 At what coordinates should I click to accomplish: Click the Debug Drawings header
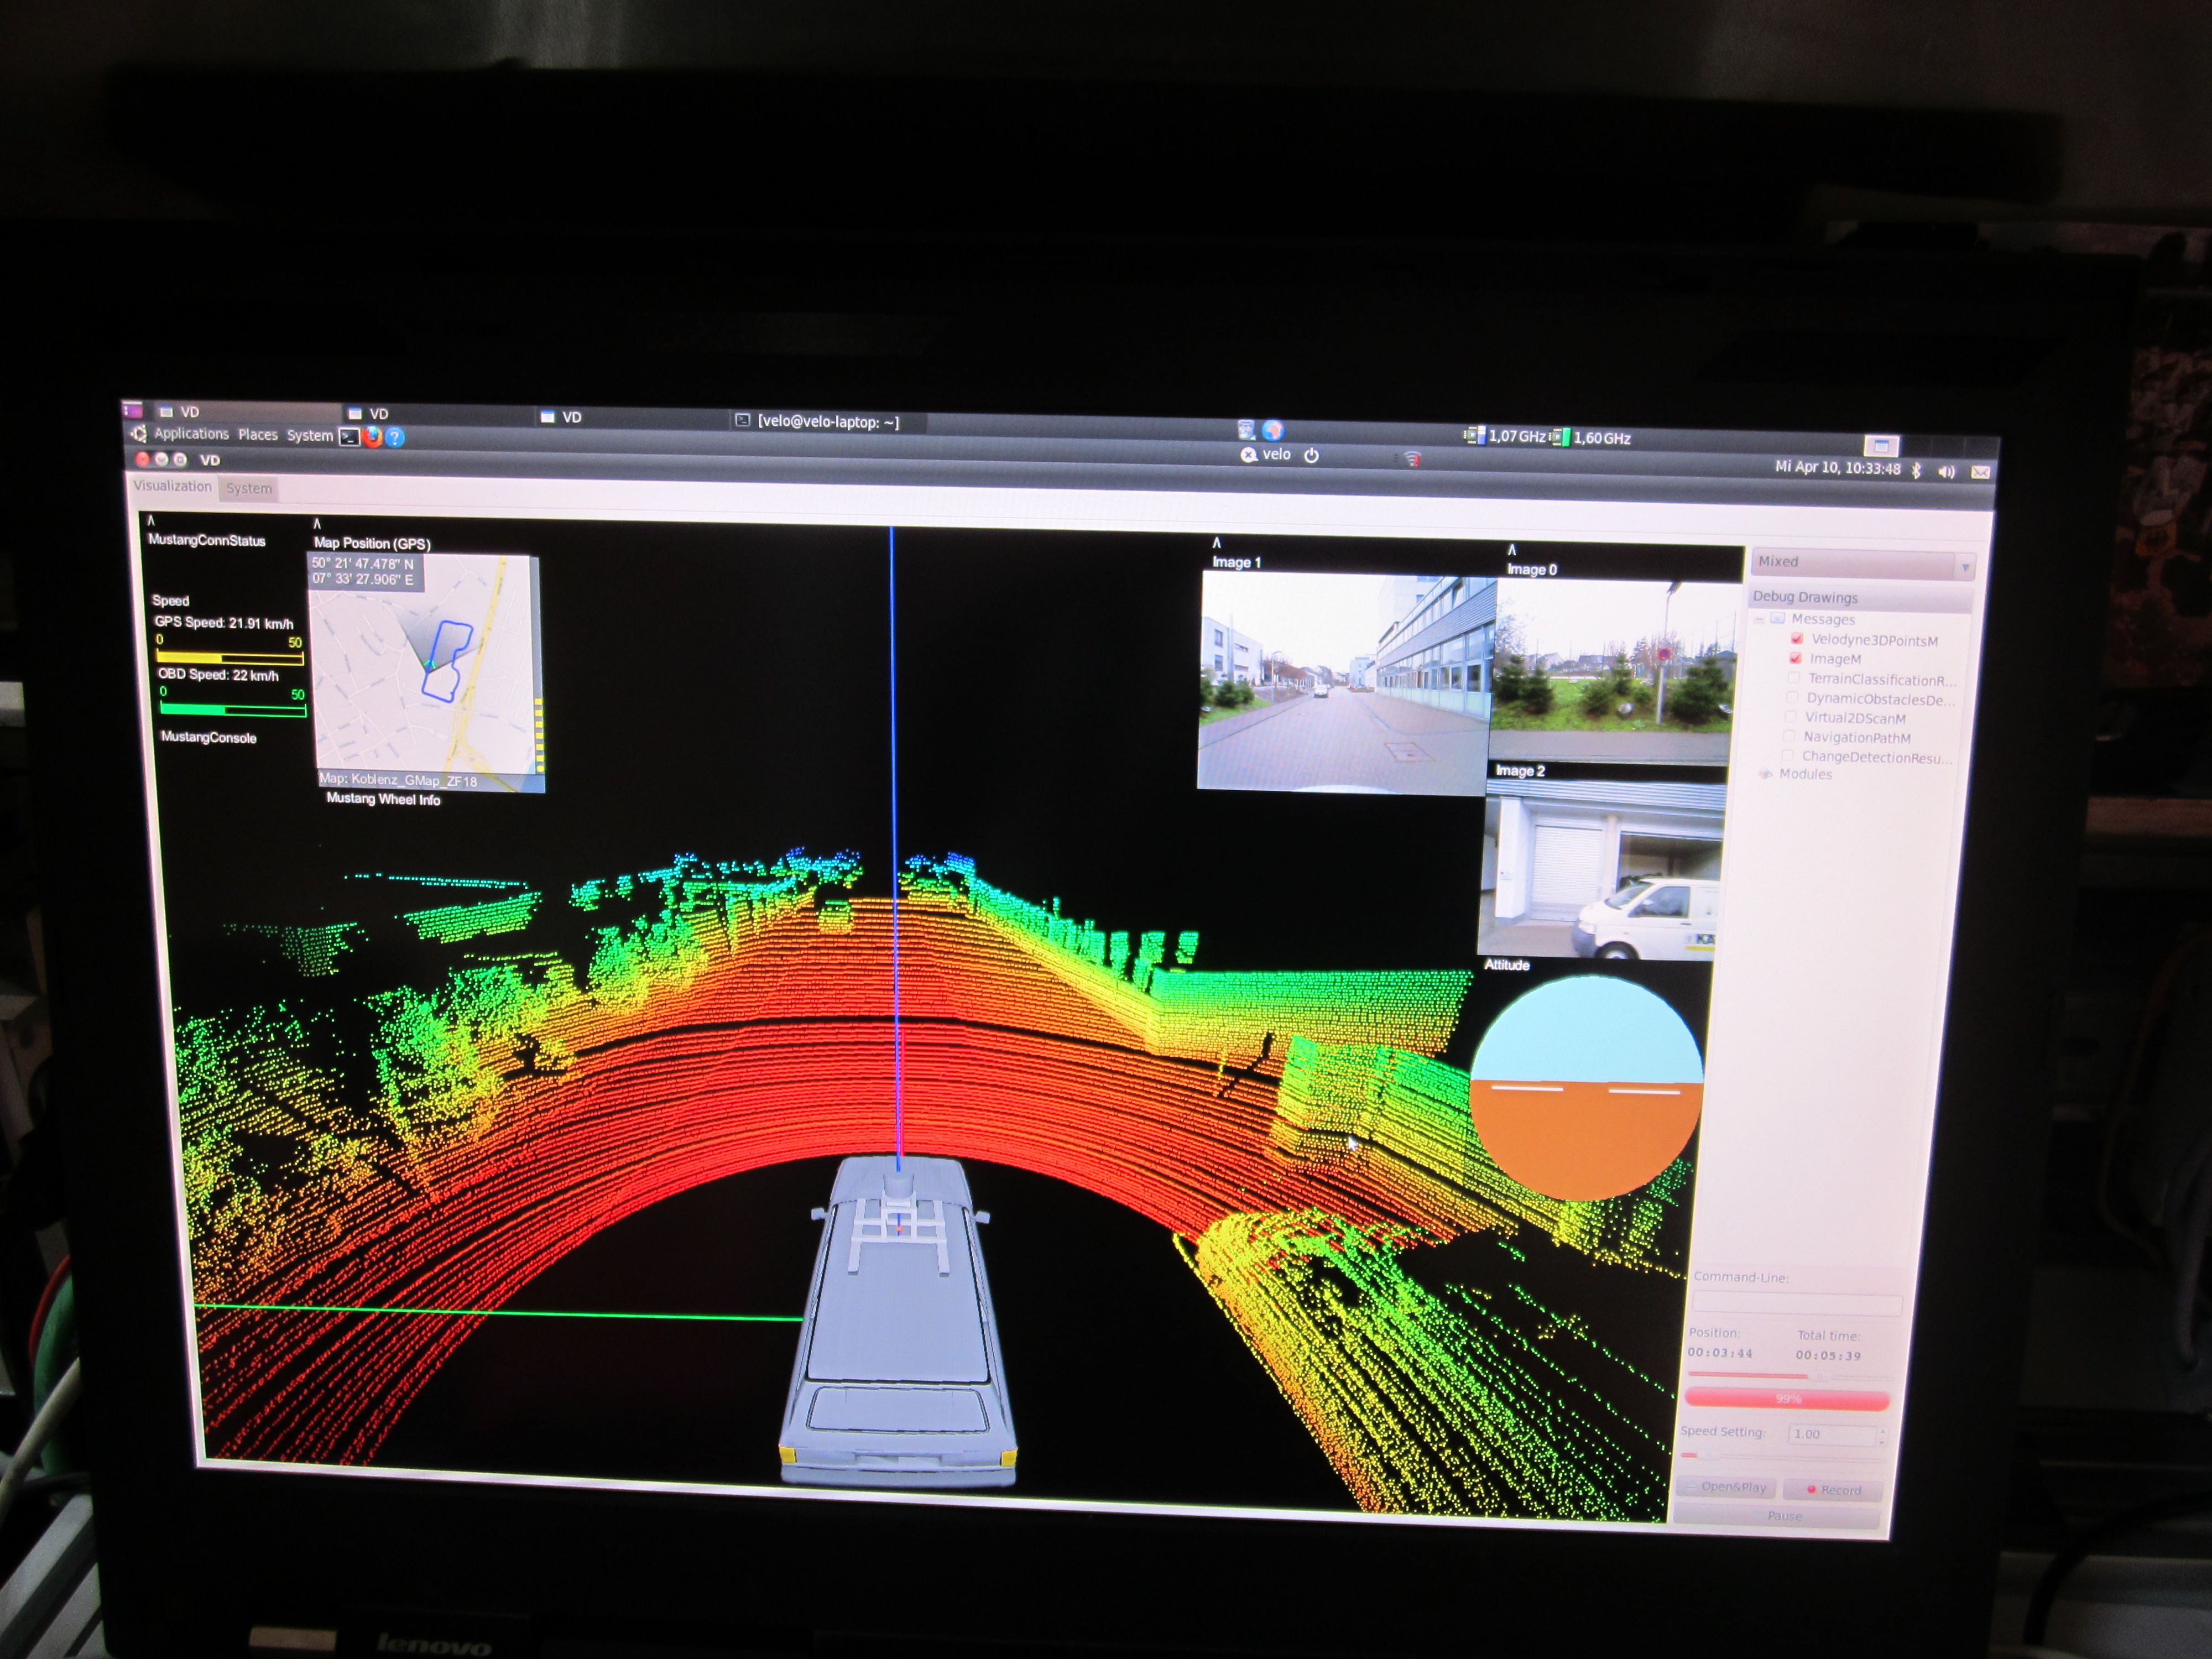tap(1861, 597)
